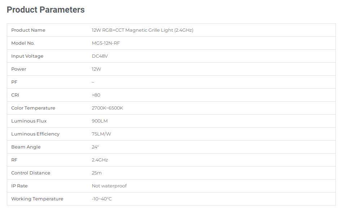Click the 24° beam angle value
This screenshot has height=208, width=338.
(95, 147)
